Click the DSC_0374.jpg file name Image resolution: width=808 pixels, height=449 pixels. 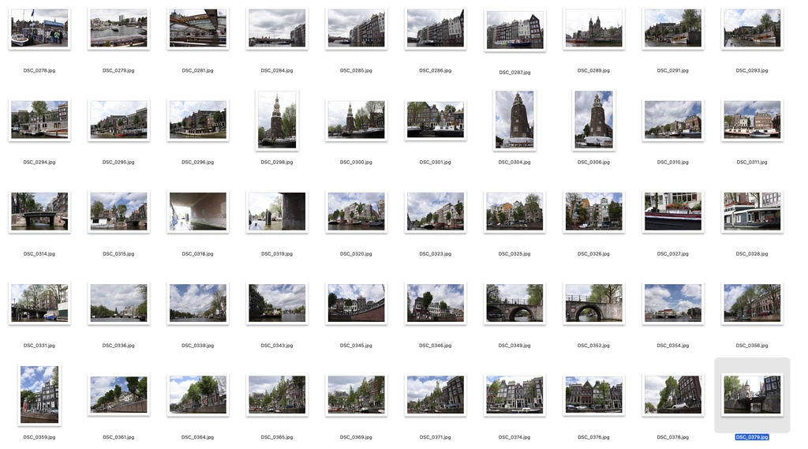click(514, 437)
